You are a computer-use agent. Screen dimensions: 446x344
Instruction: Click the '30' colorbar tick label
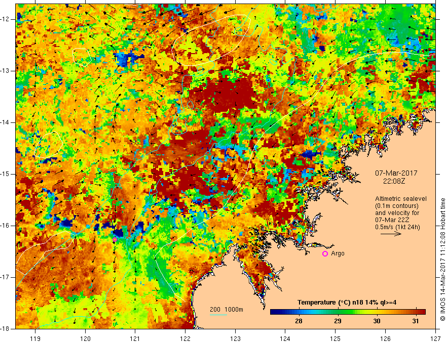(x=377, y=321)
